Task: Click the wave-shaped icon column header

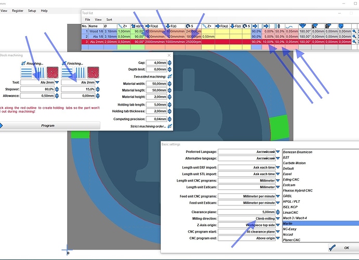Action: point(292,26)
